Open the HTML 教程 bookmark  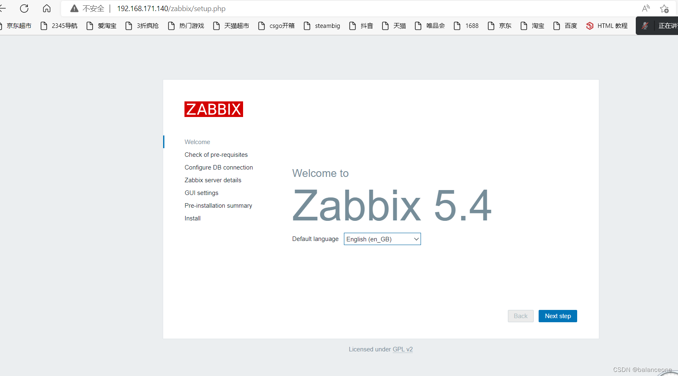point(607,26)
